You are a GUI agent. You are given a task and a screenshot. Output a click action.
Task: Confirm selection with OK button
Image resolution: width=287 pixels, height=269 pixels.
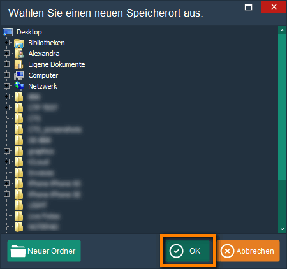coord(188,251)
